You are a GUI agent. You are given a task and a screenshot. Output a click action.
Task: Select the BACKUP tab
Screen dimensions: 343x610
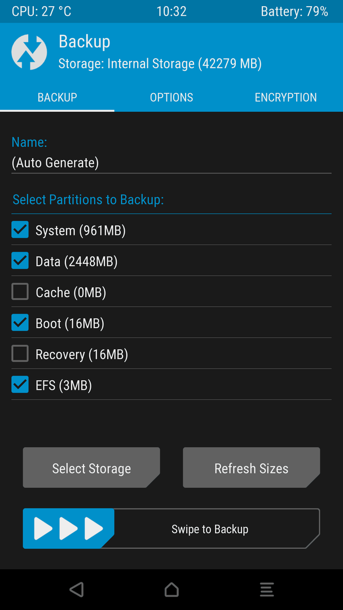[x=57, y=97]
